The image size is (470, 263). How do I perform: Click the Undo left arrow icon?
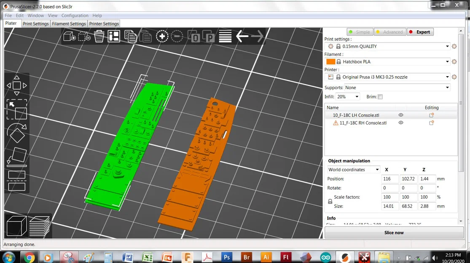(x=242, y=37)
